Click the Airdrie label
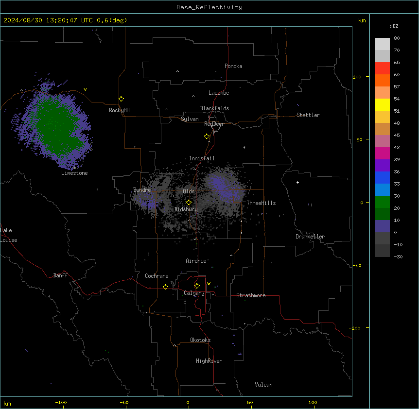This screenshot has height=409, width=419. pyautogui.click(x=196, y=261)
